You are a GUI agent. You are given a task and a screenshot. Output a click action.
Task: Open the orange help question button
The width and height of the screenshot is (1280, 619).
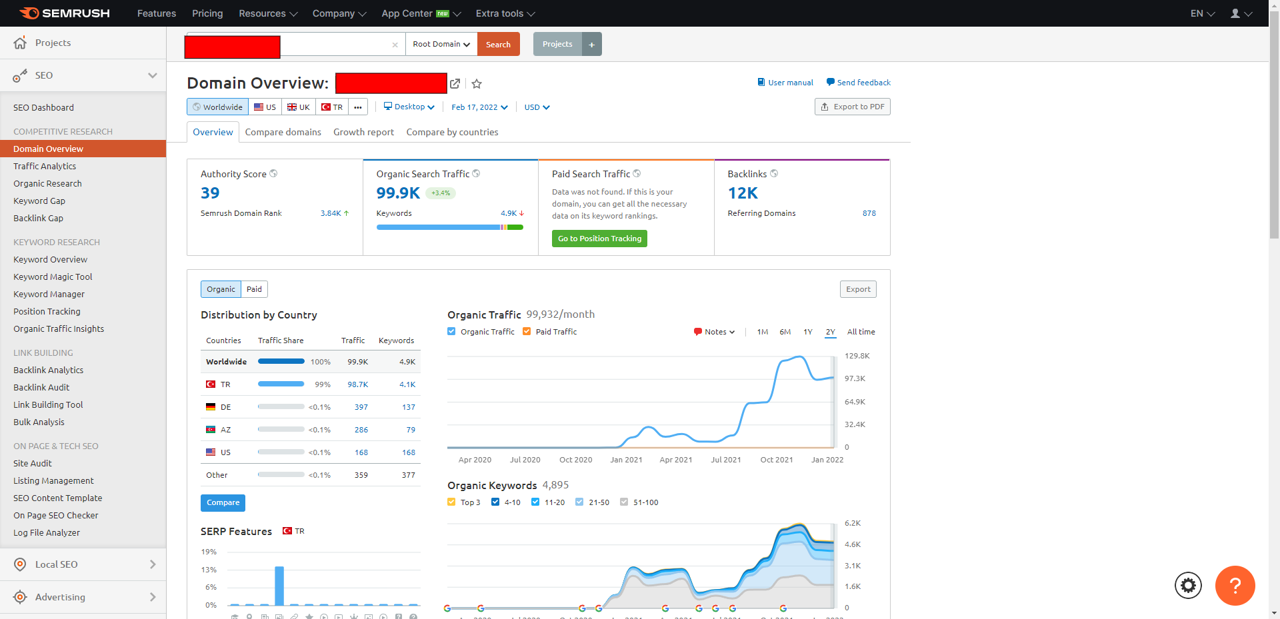click(x=1235, y=586)
